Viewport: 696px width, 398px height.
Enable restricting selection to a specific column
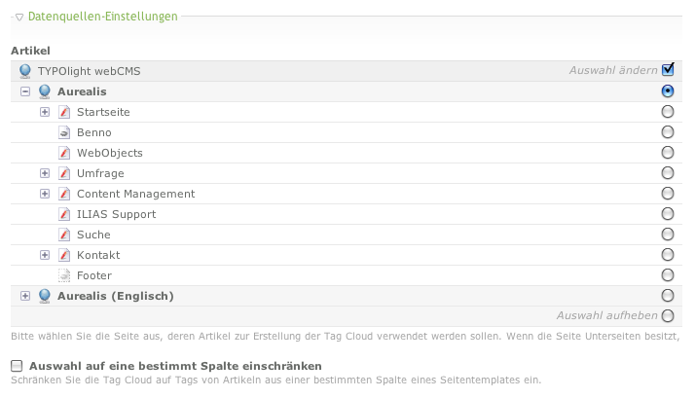click(x=17, y=365)
